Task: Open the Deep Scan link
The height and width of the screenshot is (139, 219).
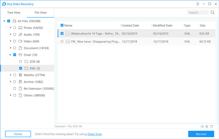Action: tap(94, 134)
